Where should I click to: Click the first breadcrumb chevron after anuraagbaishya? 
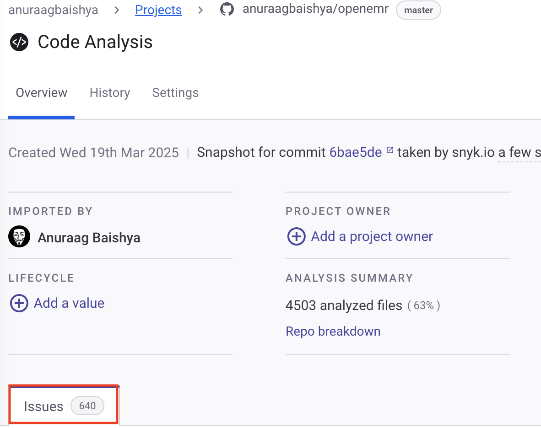(117, 10)
